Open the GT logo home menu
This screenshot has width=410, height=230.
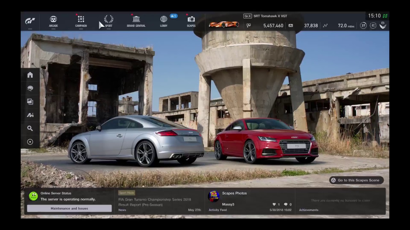(x=30, y=21)
